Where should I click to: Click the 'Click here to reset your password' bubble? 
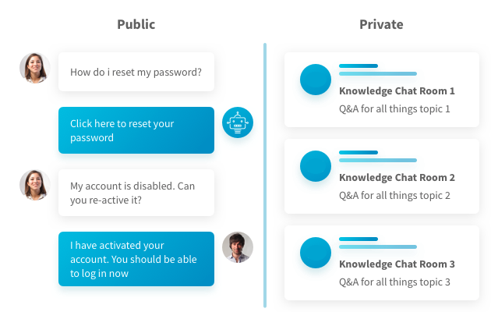point(136,130)
